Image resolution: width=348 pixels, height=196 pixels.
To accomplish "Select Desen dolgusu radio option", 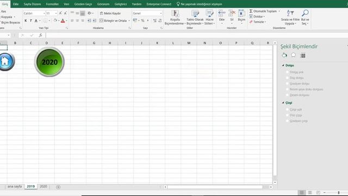I will pos(287,95).
